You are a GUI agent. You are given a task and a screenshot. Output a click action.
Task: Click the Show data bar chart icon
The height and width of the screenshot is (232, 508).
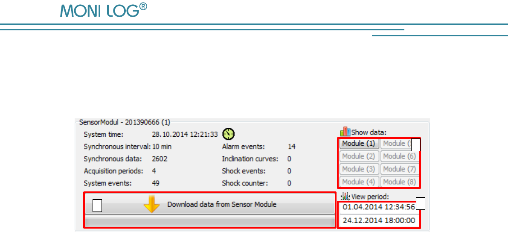point(345,132)
